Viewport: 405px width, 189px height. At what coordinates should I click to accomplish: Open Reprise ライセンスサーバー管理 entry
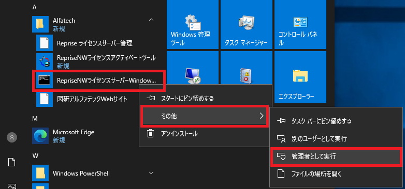[x=95, y=43]
